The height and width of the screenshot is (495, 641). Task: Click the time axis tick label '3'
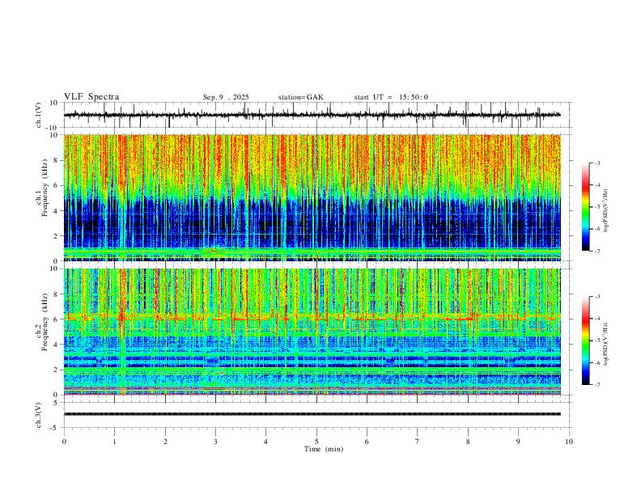[x=215, y=442]
